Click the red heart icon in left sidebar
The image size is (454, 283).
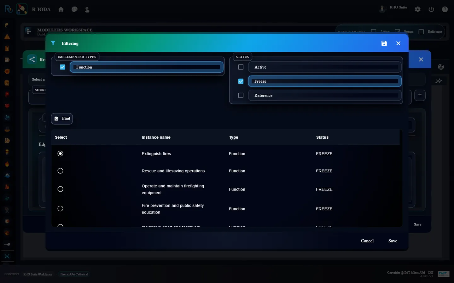click(x=7, y=106)
